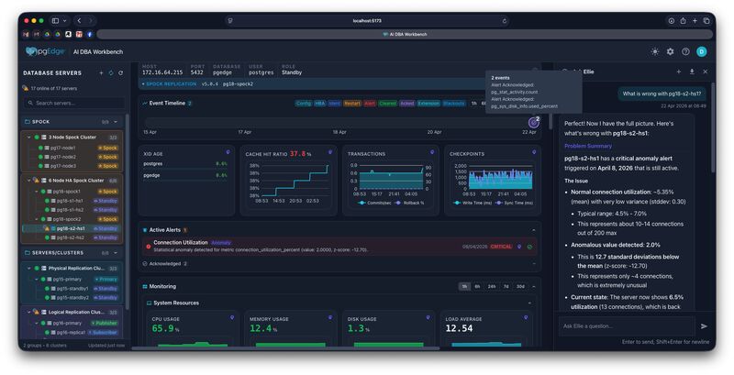Click the AI analysis icon on Cache Hit Ratio card
734x375 pixels.
coord(330,152)
